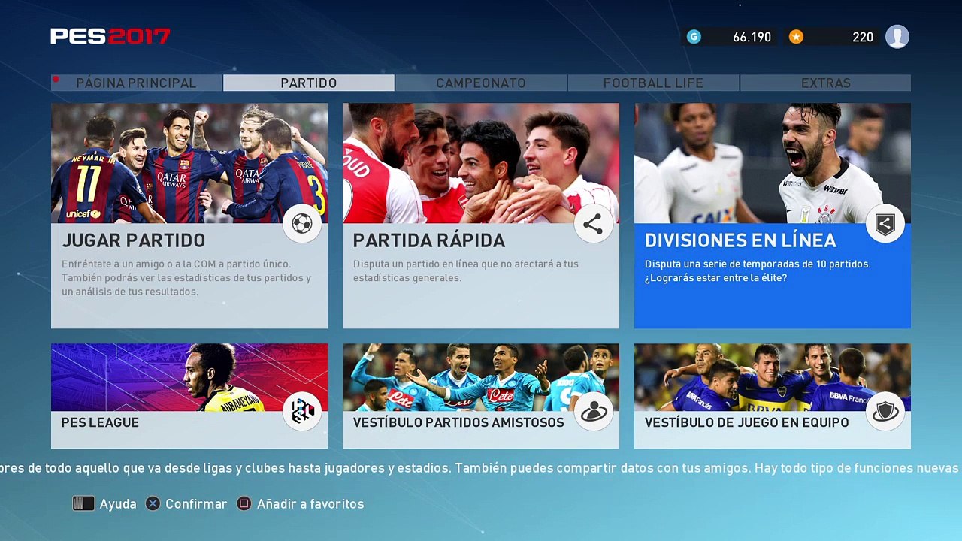
Task: Click the cross button Confirmar icon
Action: point(153,503)
